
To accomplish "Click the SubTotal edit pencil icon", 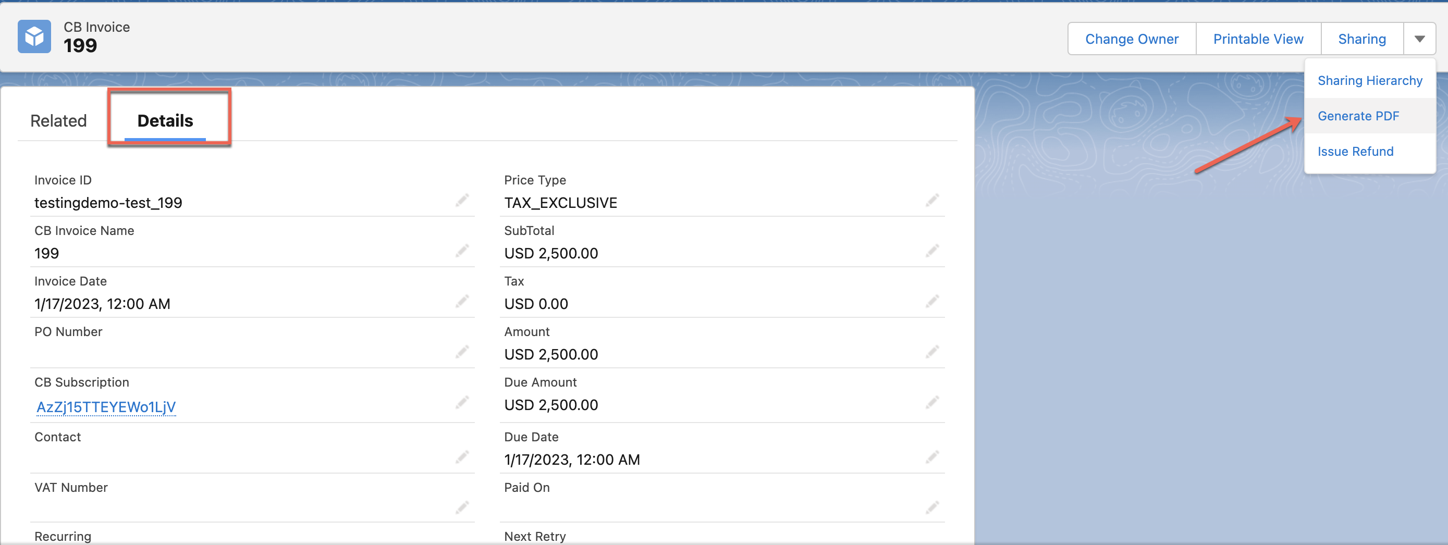I will [932, 251].
